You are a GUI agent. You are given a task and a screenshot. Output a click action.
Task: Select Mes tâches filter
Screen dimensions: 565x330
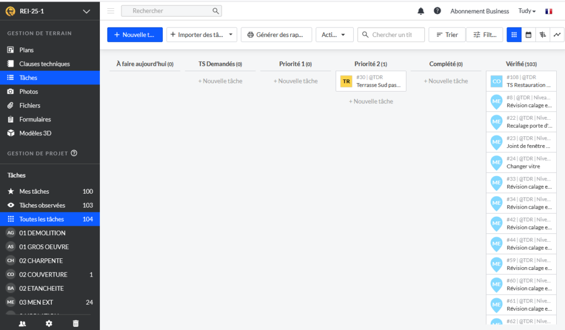[50, 191]
